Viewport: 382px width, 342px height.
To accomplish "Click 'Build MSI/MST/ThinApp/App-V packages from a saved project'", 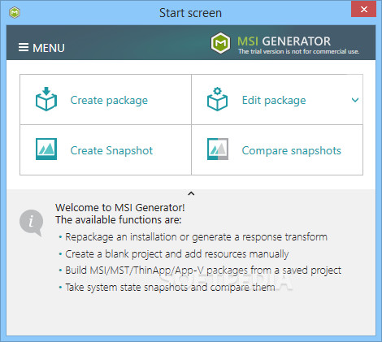I will [203, 271].
